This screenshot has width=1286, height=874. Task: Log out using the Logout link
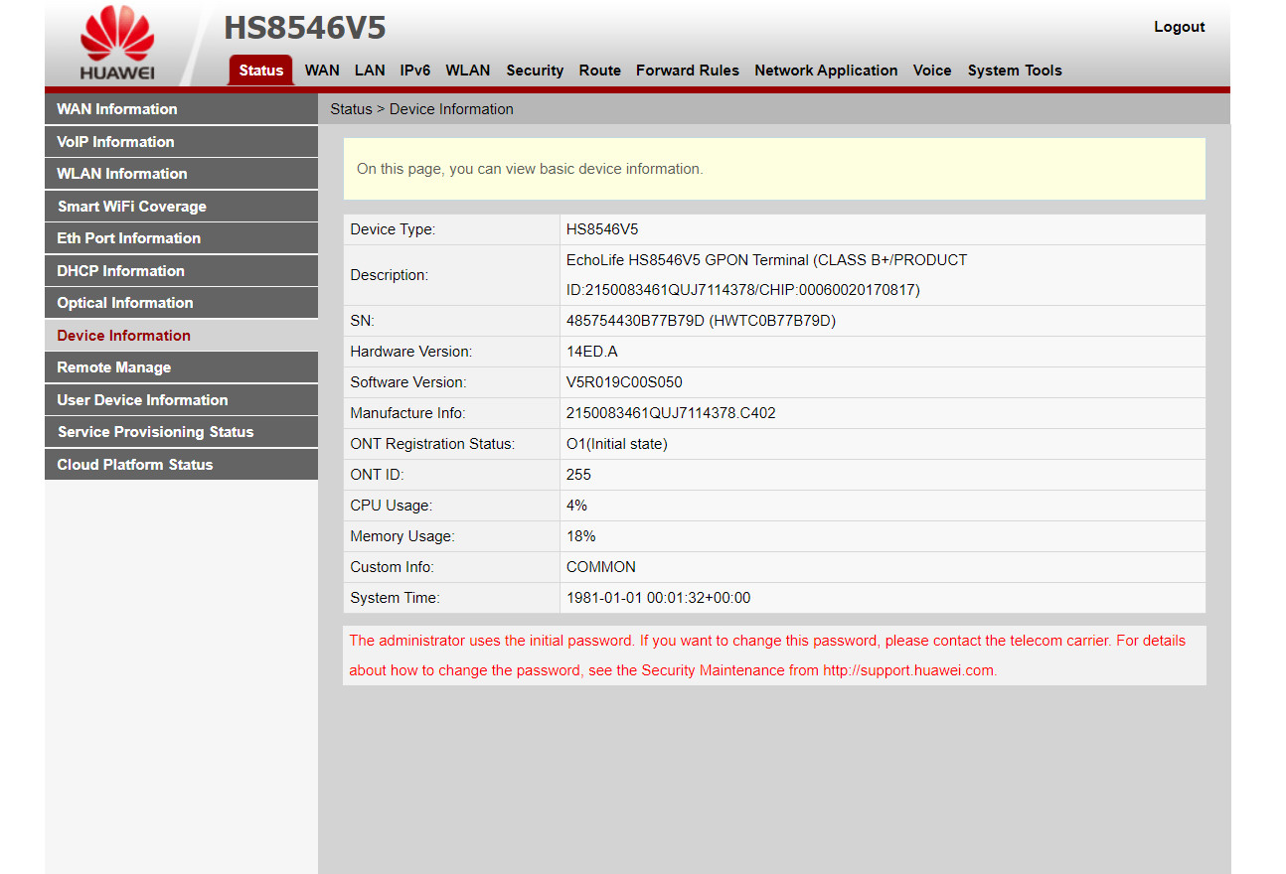pyautogui.click(x=1179, y=27)
